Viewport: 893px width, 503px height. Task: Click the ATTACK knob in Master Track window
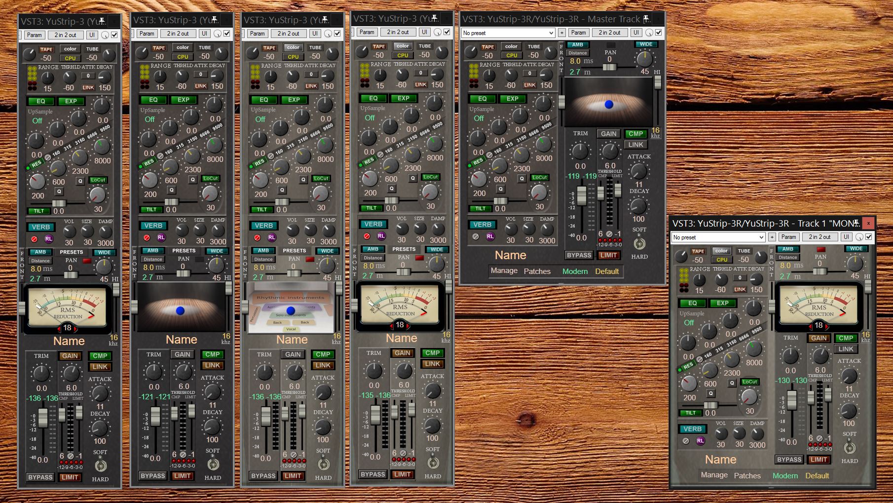[639, 171]
